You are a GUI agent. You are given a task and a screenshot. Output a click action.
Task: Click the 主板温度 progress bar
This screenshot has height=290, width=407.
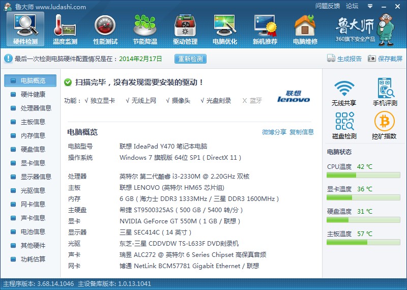pyautogui.click(x=363, y=242)
